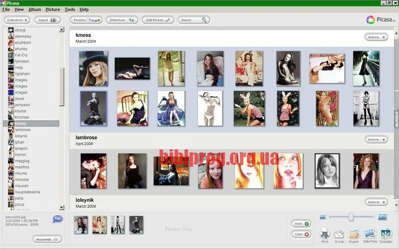
Task: Click the small thumbnail size icon
Action: (x=323, y=217)
